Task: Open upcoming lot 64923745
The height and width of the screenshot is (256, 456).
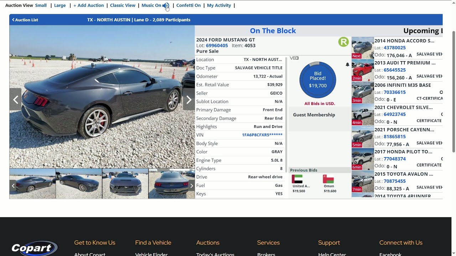Action: [395, 114]
